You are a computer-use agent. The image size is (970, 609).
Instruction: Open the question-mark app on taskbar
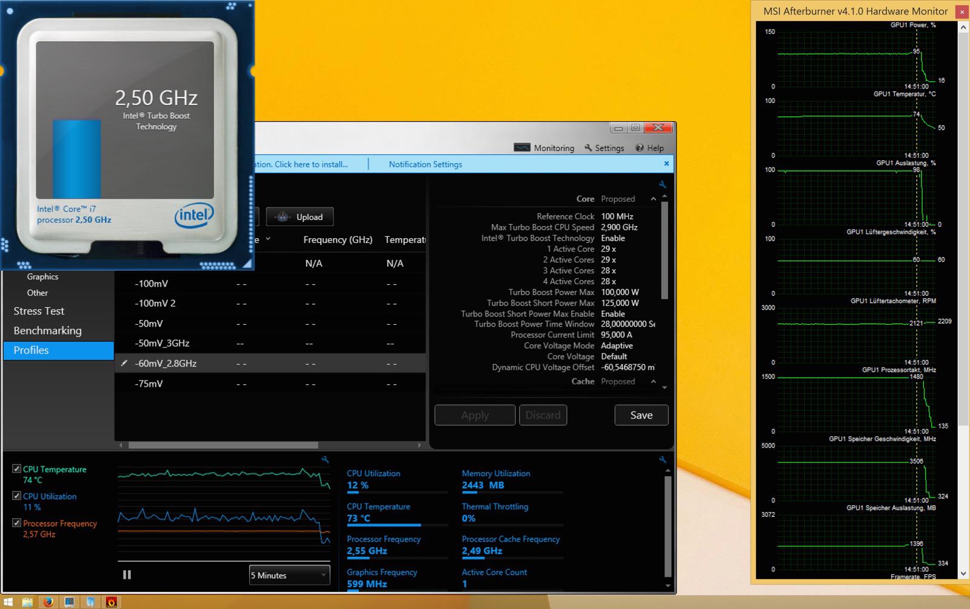(90, 602)
